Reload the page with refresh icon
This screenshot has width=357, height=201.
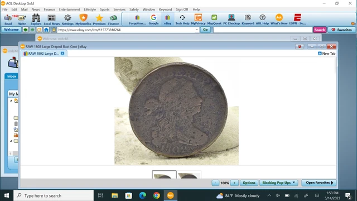click(39, 30)
